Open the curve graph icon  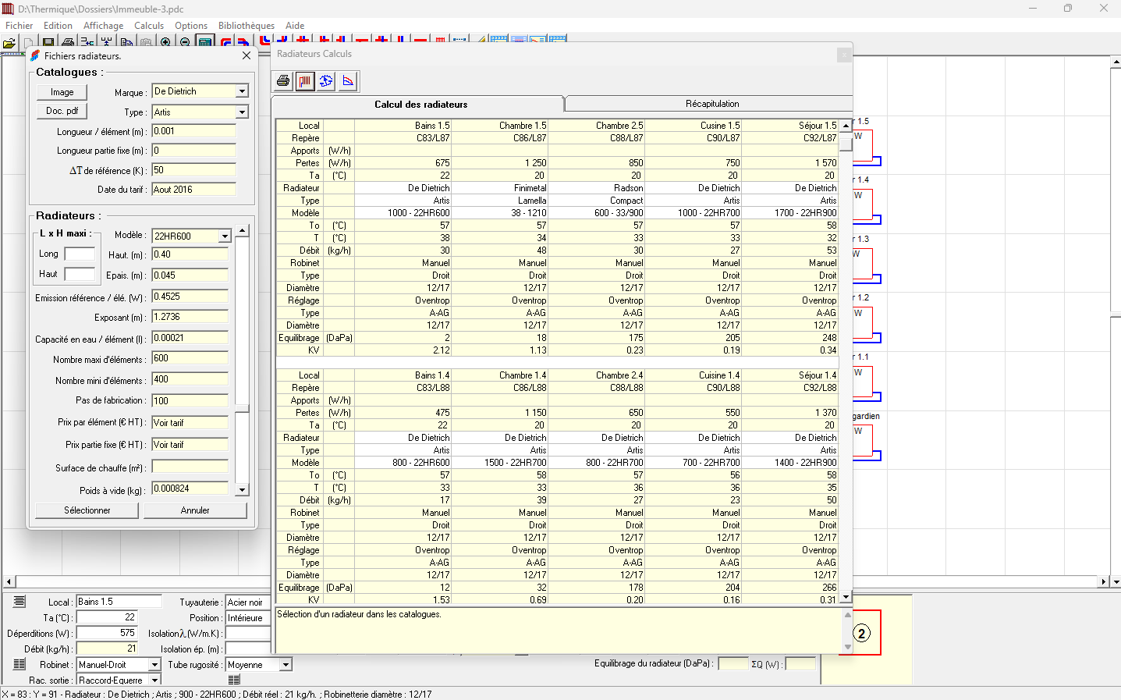click(x=348, y=81)
